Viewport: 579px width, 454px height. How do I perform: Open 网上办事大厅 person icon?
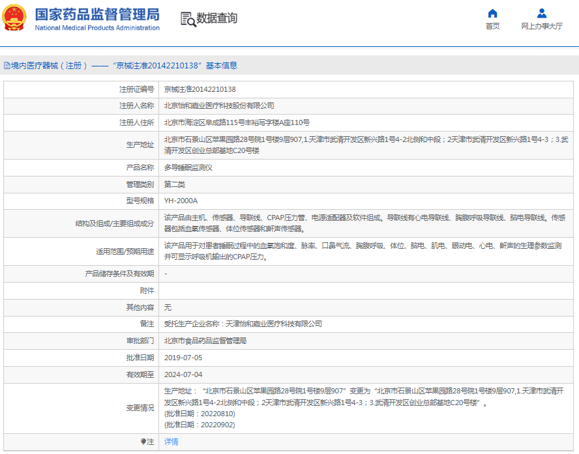tap(541, 13)
